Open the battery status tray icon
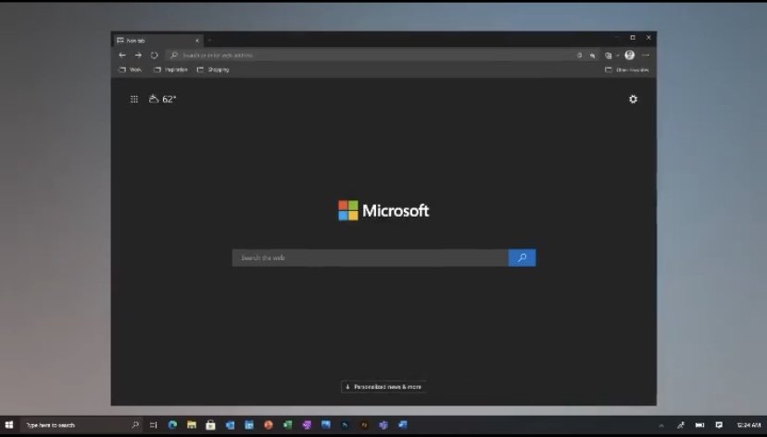 [700, 425]
